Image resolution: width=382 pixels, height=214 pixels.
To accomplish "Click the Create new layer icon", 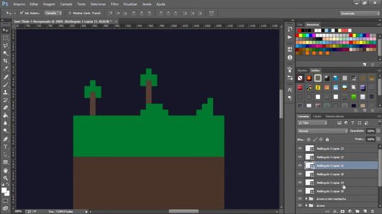I will [x=365, y=212].
